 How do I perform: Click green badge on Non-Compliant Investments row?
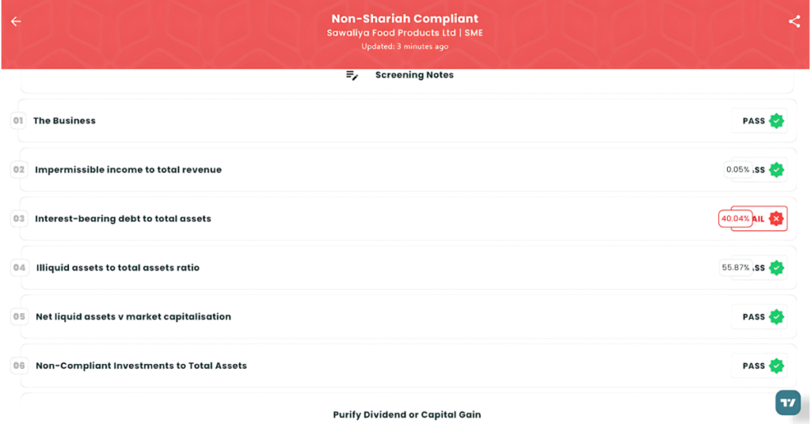[776, 365]
